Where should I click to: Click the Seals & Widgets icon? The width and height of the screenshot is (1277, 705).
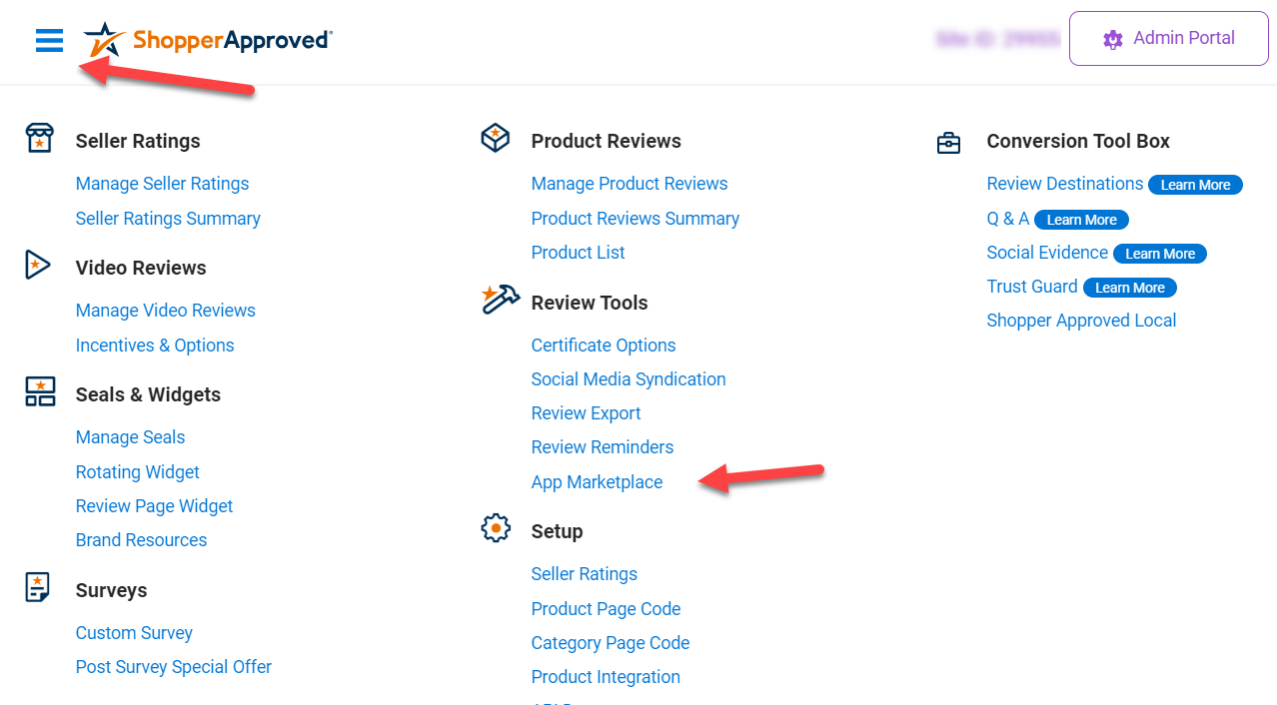(39, 391)
